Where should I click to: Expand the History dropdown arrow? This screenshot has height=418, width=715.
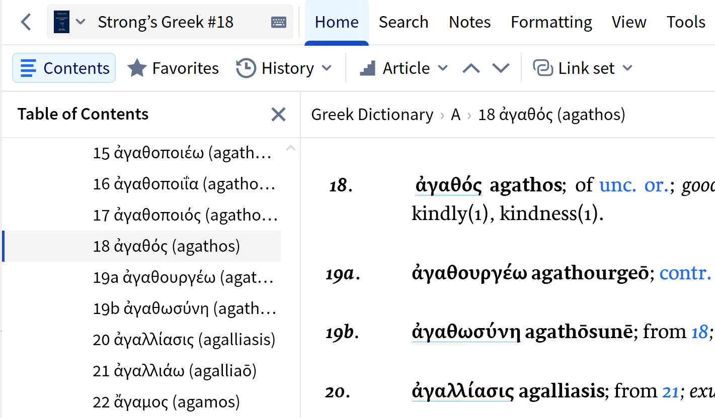(x=327, y=68)
